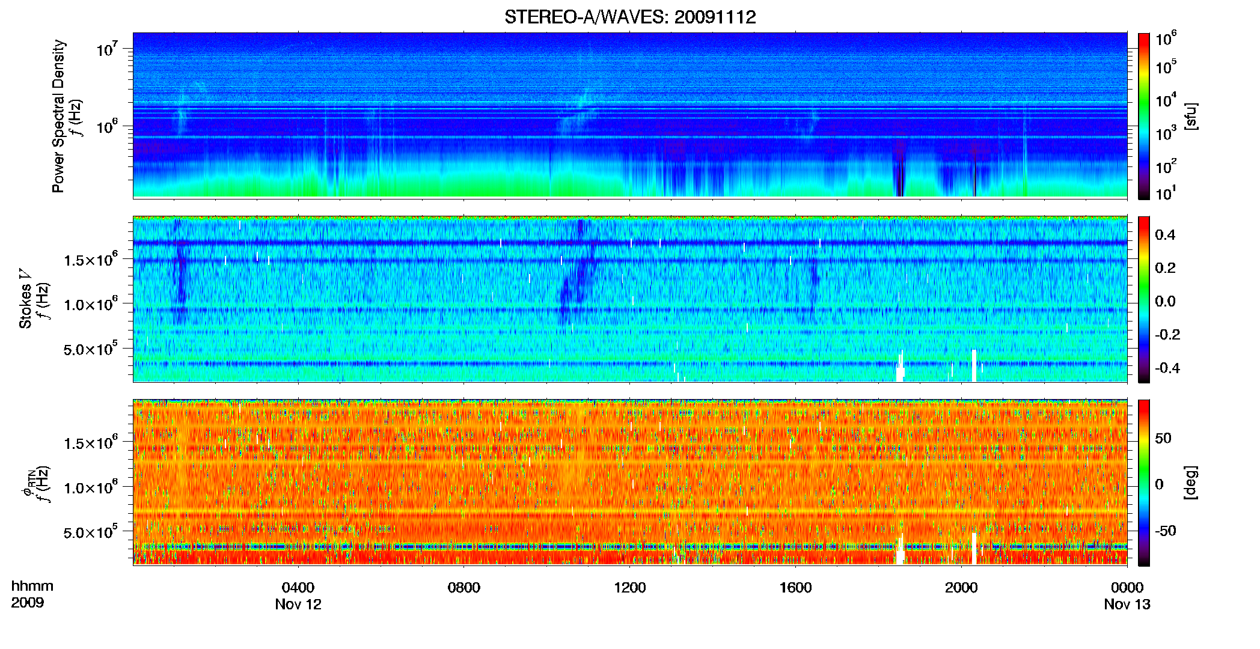Click the "2009" year label

(x=28, y=602)
